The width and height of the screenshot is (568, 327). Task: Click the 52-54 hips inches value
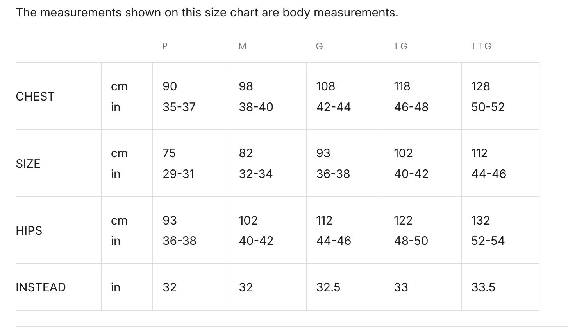[488, 241]
